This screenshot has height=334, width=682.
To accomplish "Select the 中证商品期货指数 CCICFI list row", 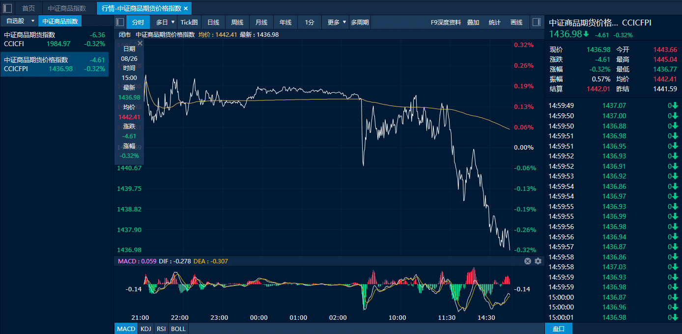I will (x=54, y=39).
